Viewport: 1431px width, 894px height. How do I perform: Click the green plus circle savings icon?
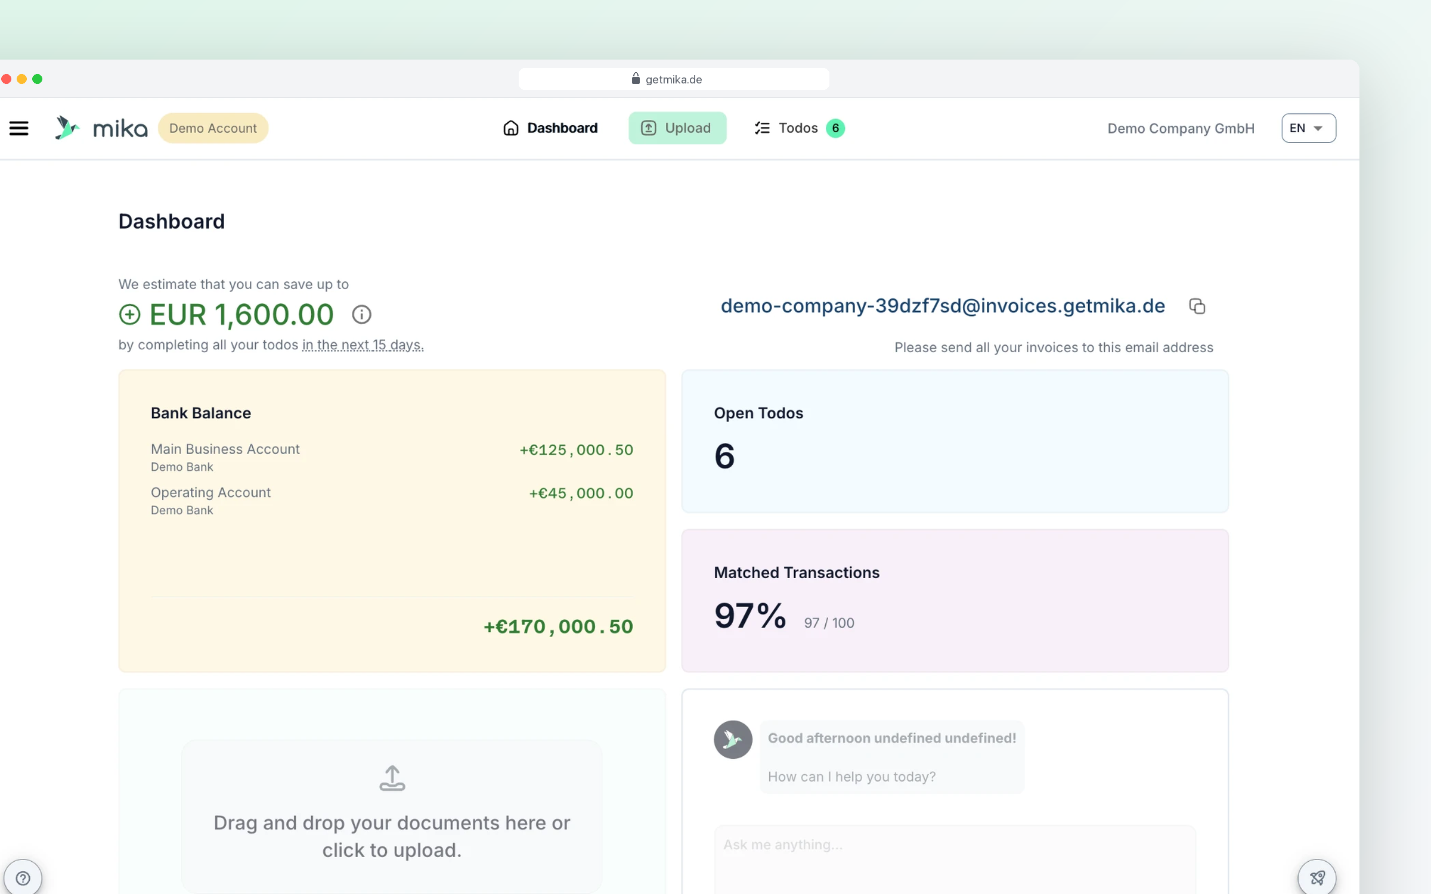129,314
